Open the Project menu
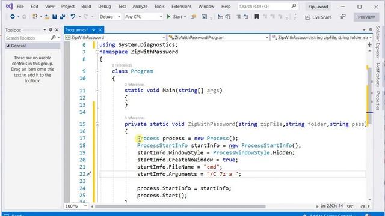The width and height of the screenshot is (385, 216). (x=68, y=7)
